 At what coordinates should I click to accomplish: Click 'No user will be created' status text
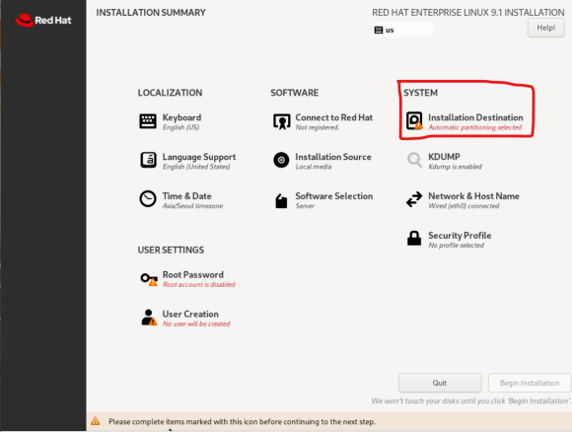click(x=196, y=324)
